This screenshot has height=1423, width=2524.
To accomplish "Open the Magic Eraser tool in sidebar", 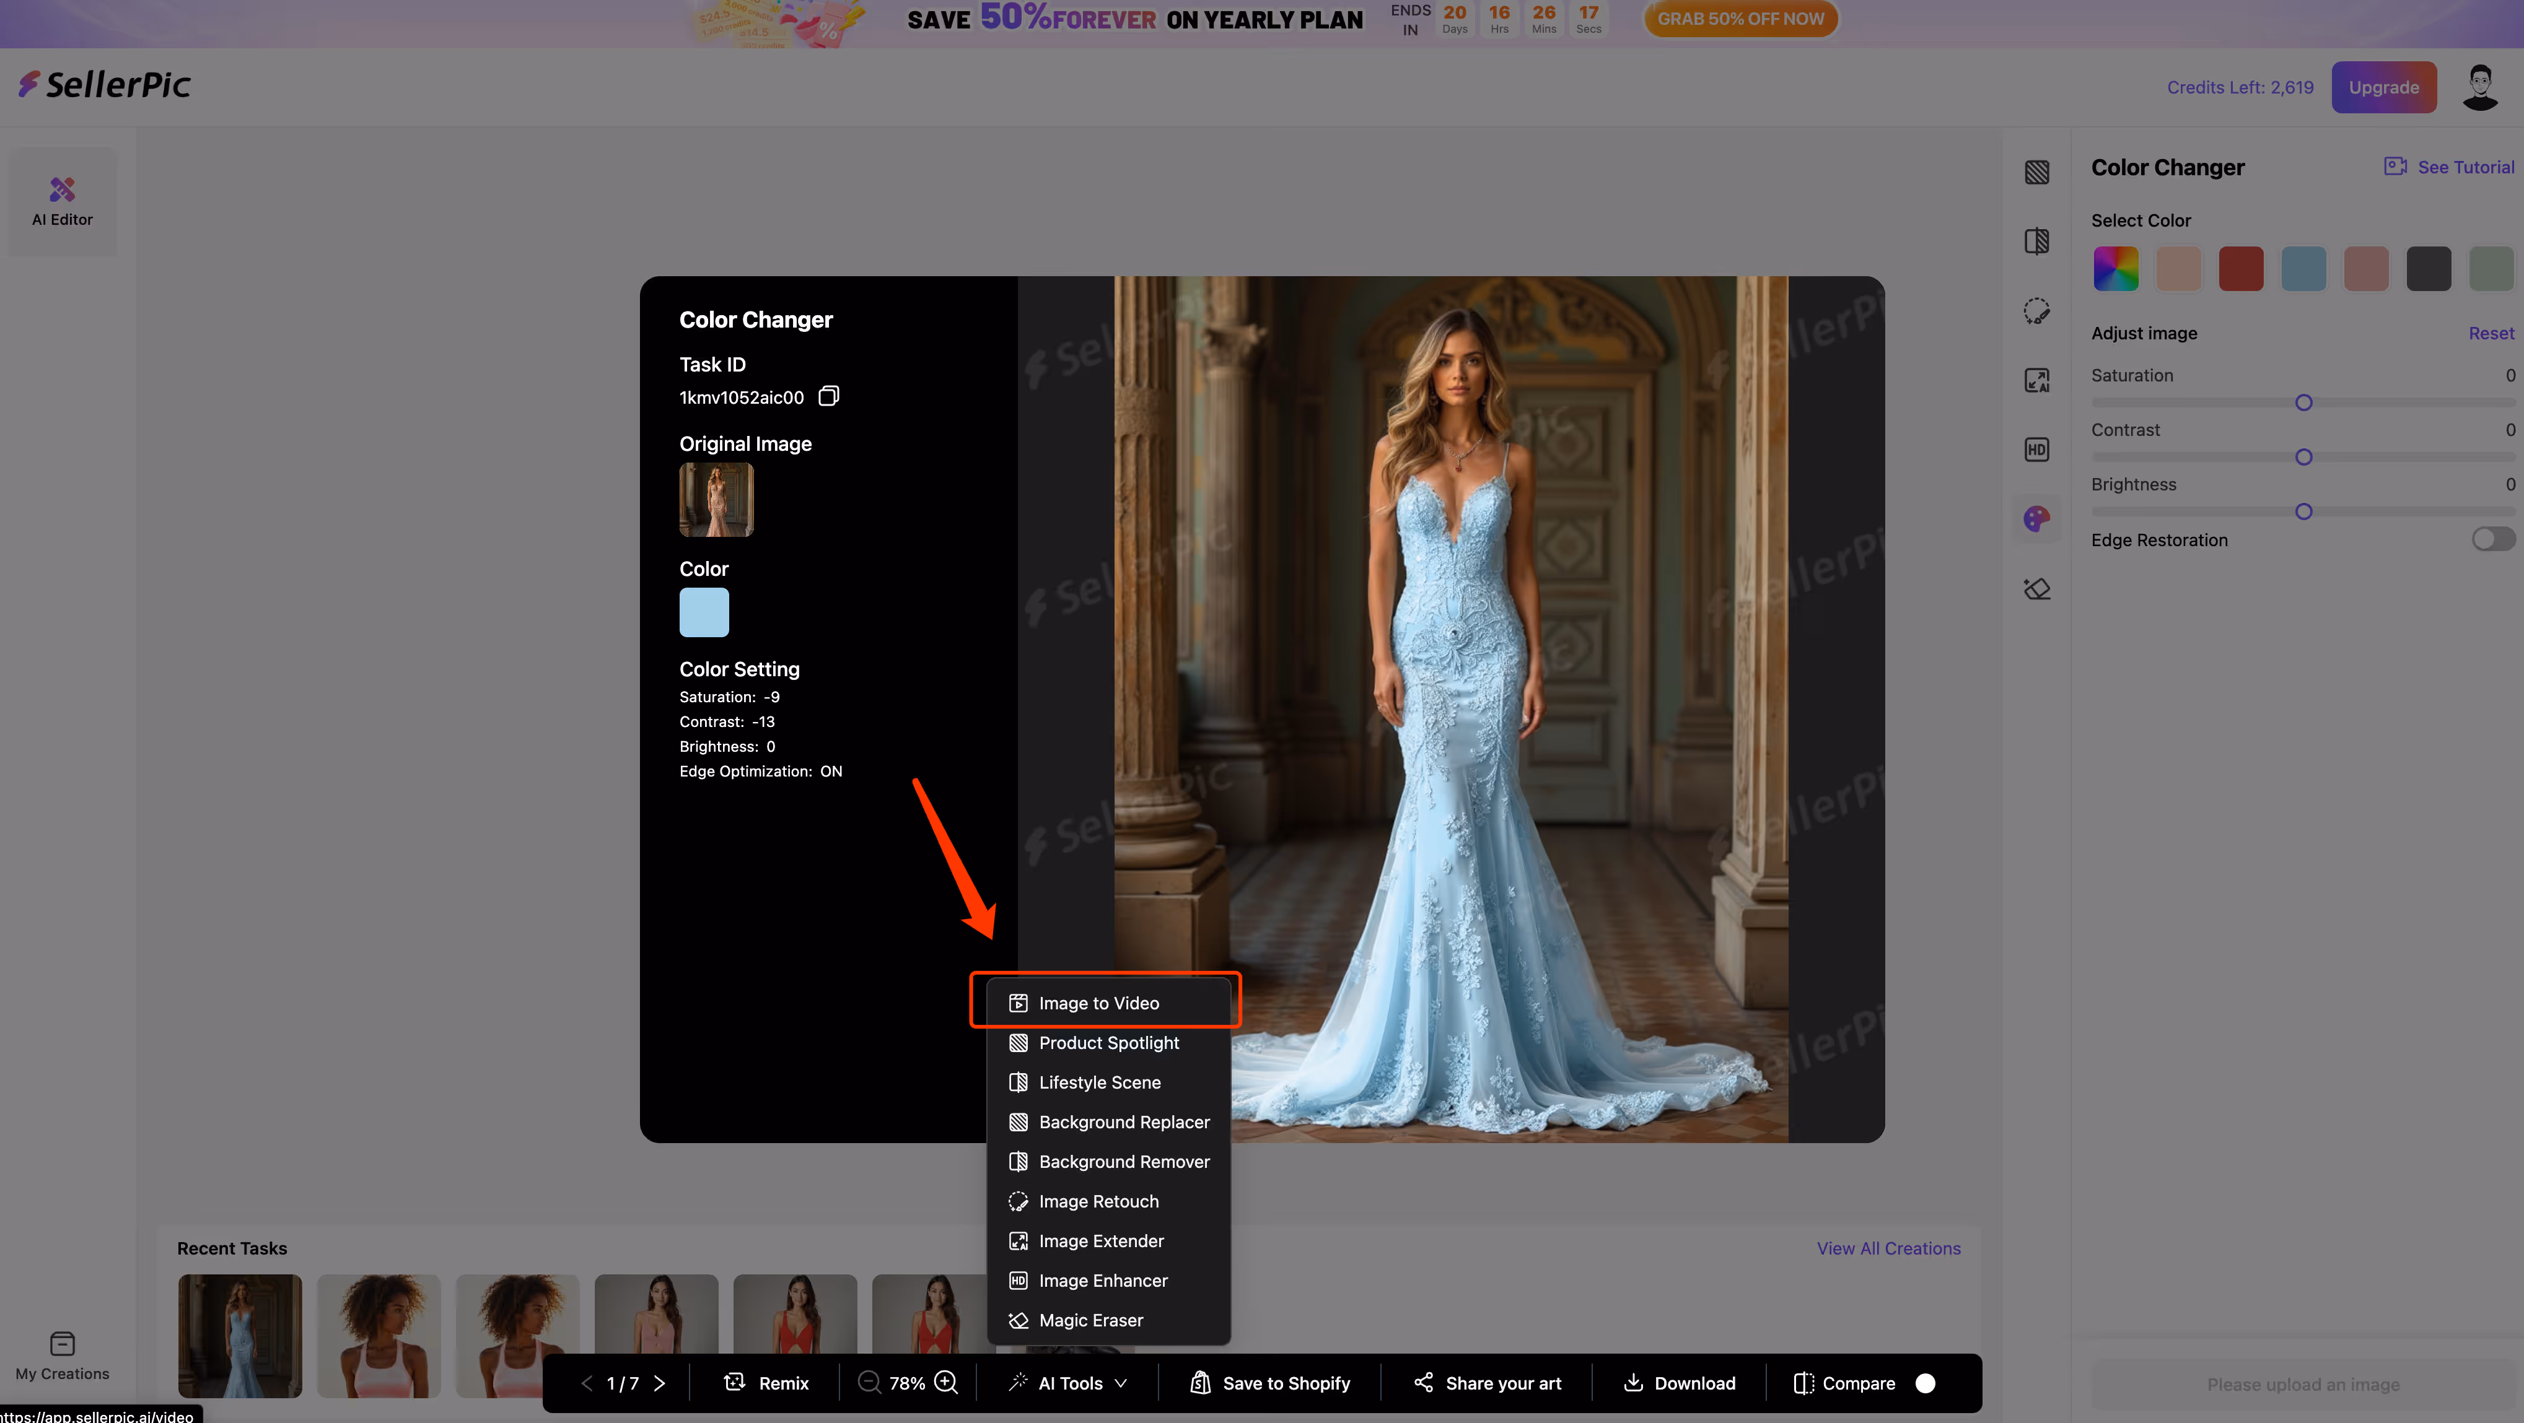I will pyautogui.click(x=2036, y=589).
